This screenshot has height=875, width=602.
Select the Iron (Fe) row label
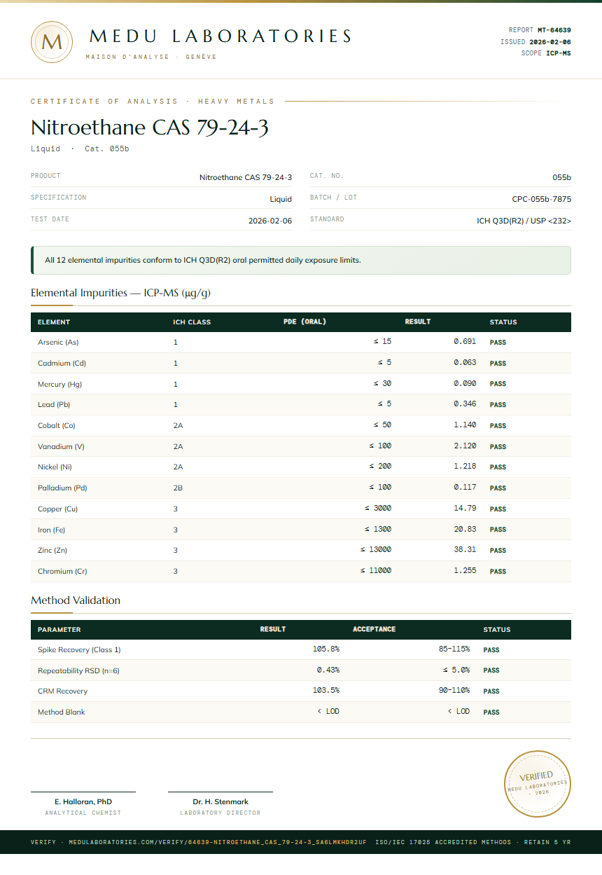coord(51,530)
